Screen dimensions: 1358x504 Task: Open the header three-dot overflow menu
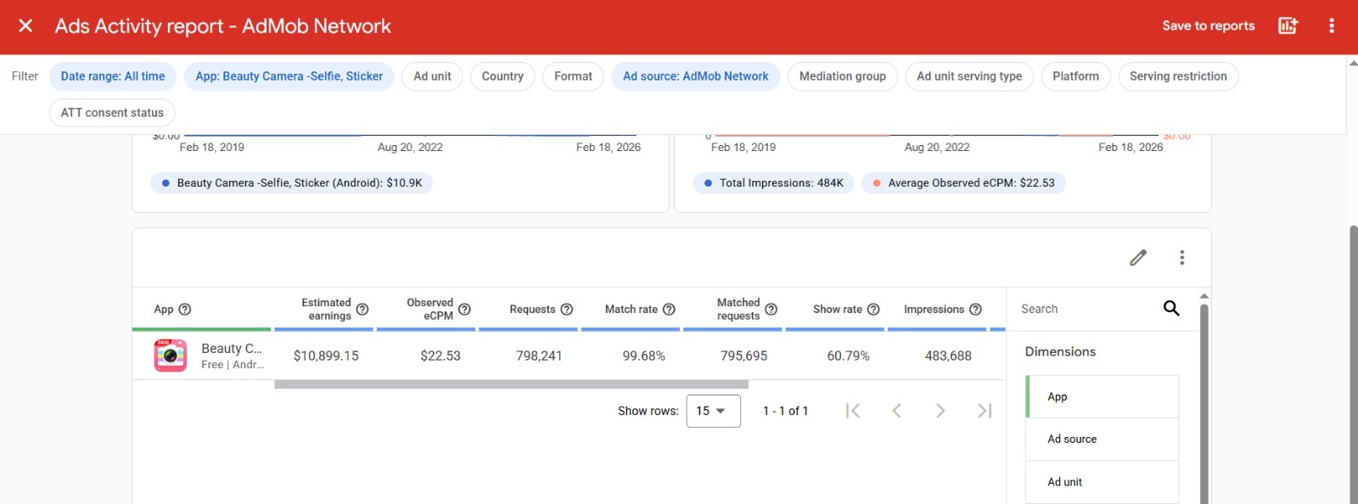tap(1331, 25)
